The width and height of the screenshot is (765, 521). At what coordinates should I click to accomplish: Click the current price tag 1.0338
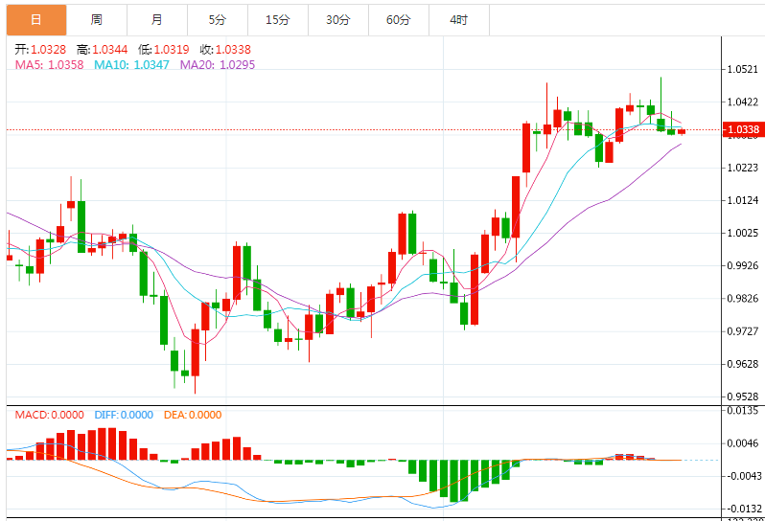[743, 129]
